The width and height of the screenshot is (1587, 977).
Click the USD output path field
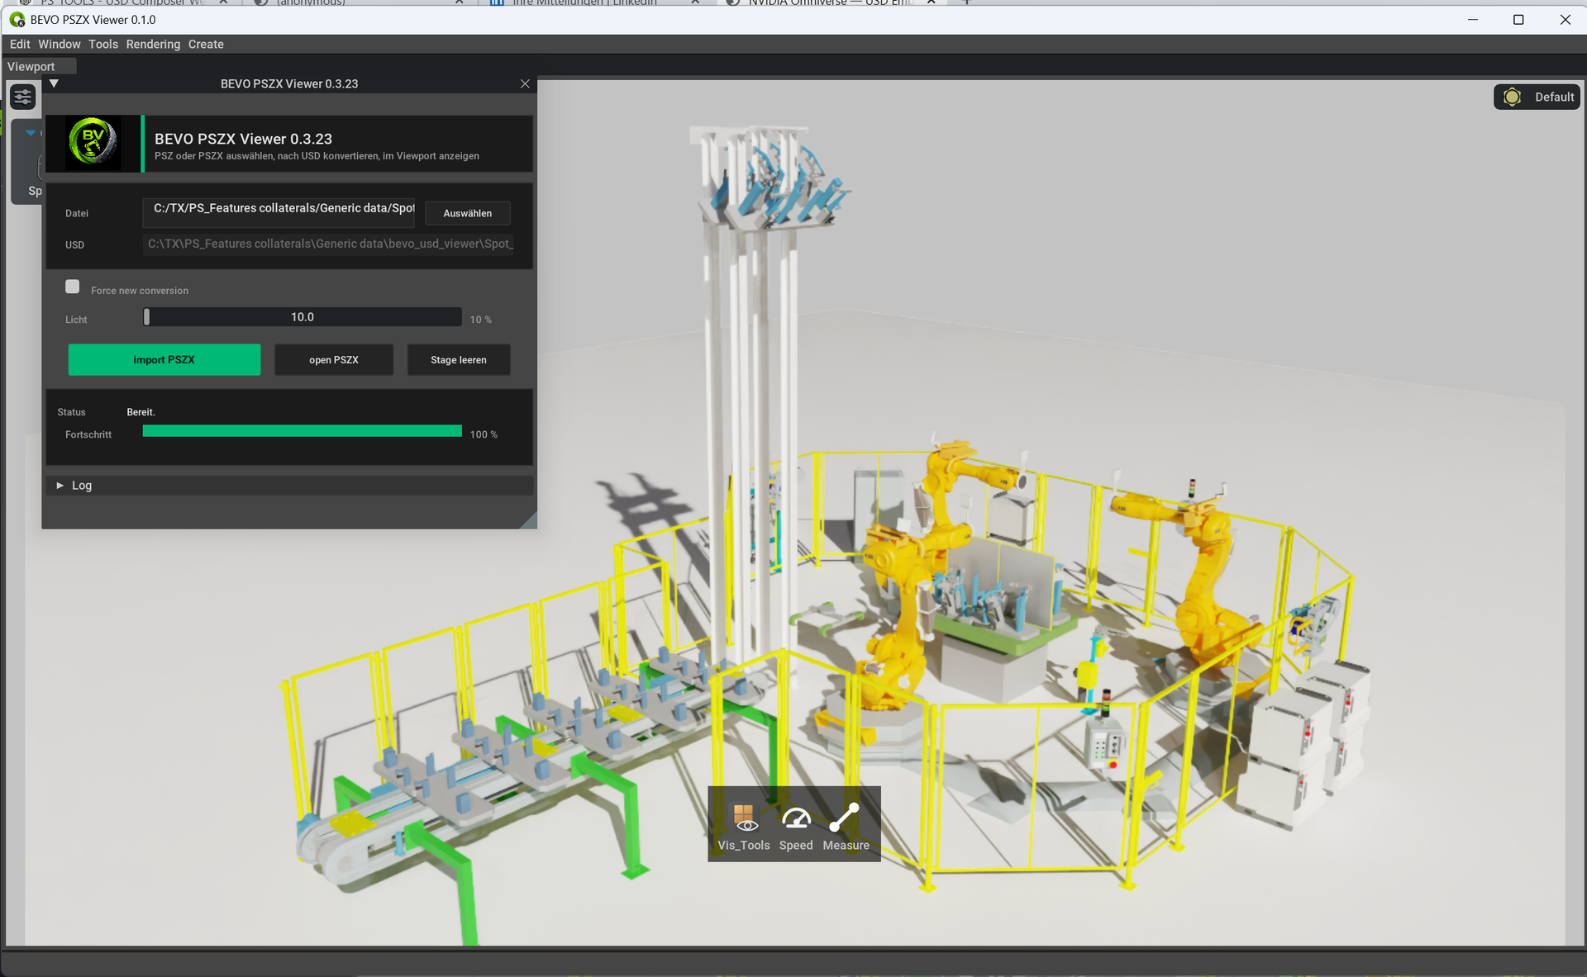tap(328, 244)
